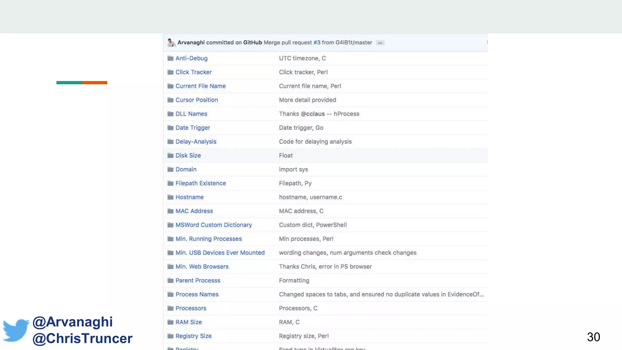
Task: Click the folder icon beside Hostname
Action: coord(170,197)
